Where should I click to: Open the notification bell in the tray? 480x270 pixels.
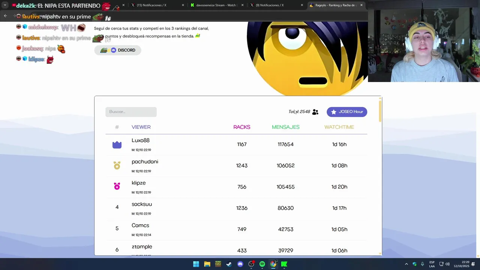coord(473,264)
